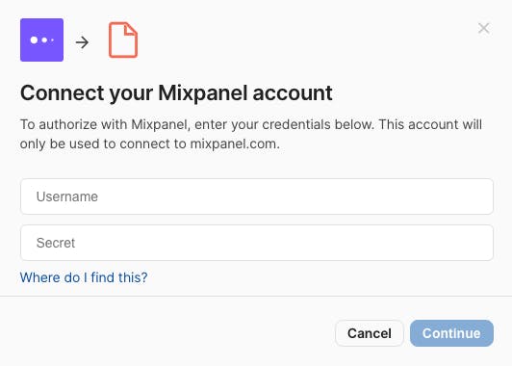The image size is (512, 366).
Task: Click the authorization description paragraph text
Action: tap(251, 134)
